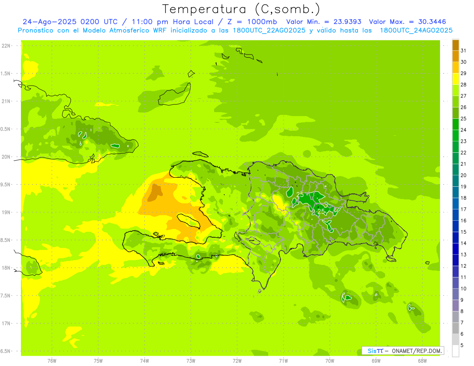Screen dimensions: 474x366
Task: Click the model initialization time "1800UTC_22AGO2025"
Action: click(x=269, y=30)
